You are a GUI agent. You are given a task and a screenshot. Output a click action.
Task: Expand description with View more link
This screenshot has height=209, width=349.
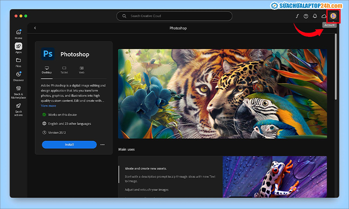tap(48, 106)
